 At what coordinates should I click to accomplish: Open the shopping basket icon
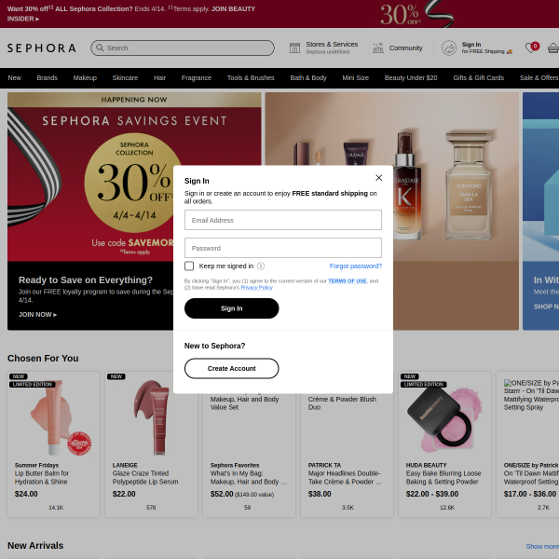tap(553, 48)
